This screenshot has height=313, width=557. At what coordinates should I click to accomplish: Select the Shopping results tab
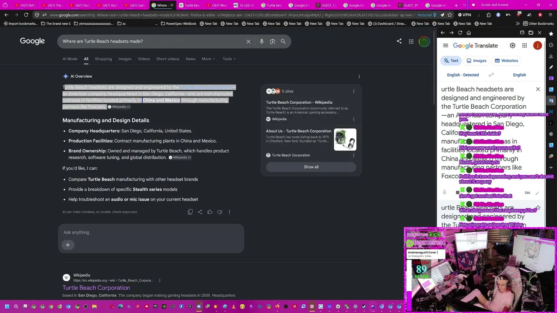point(103,59)
